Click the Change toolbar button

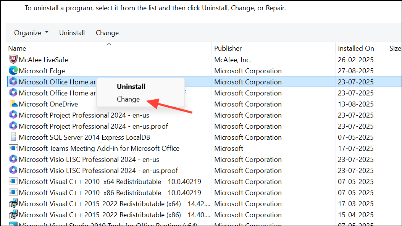pyautogui.click(x=107, y=33)
